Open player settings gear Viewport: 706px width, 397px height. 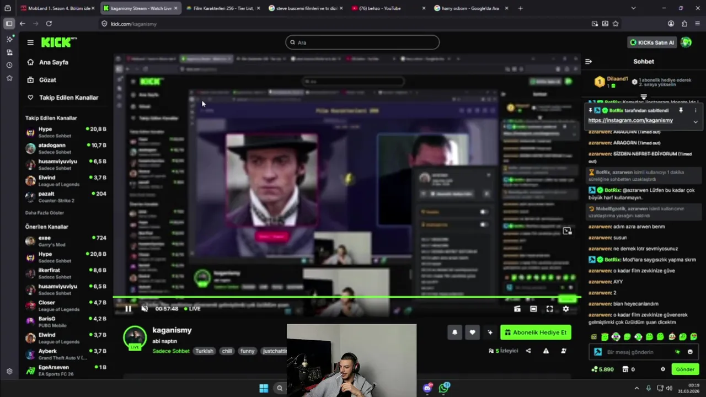566,309
